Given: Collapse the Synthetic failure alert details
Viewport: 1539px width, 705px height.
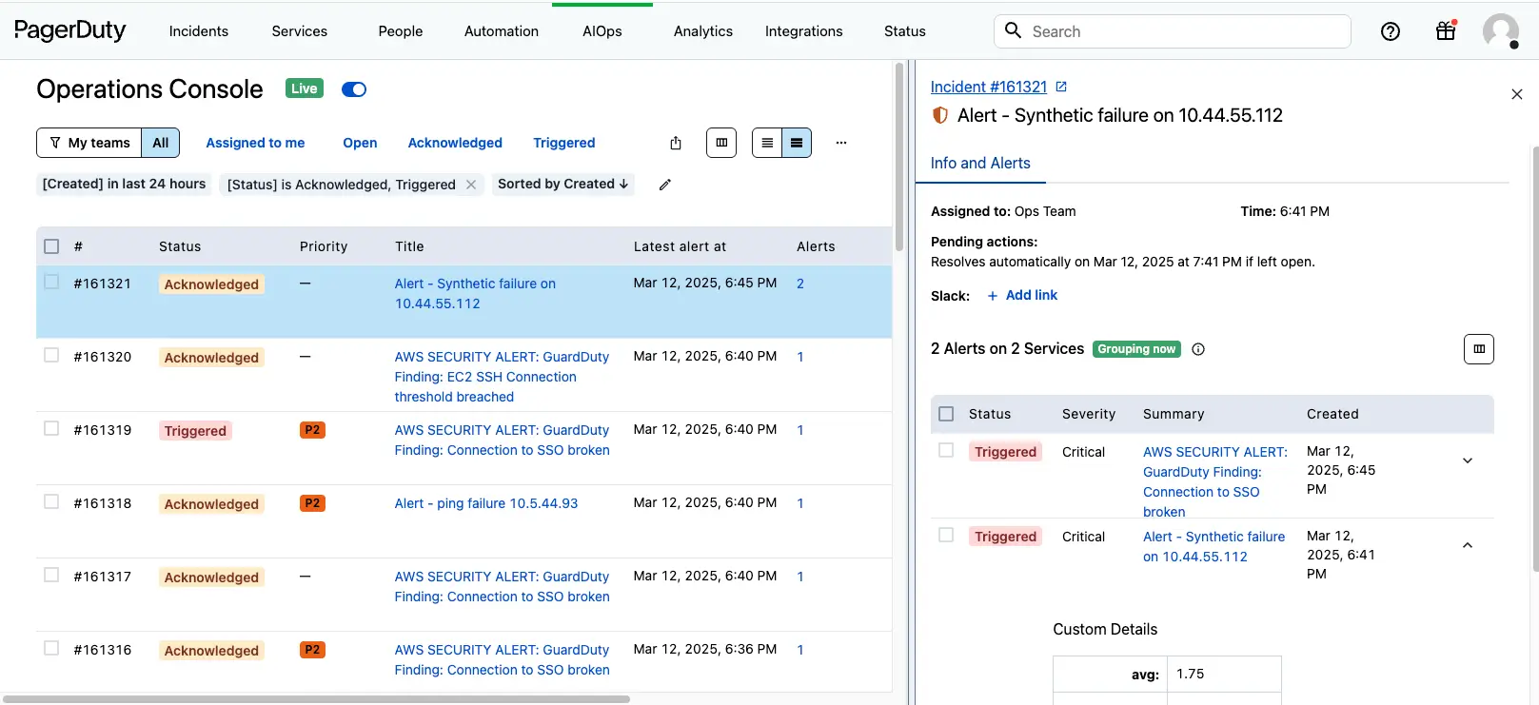Looking at the screenshot, I should pyautogui.click(x=1468, y=545).
